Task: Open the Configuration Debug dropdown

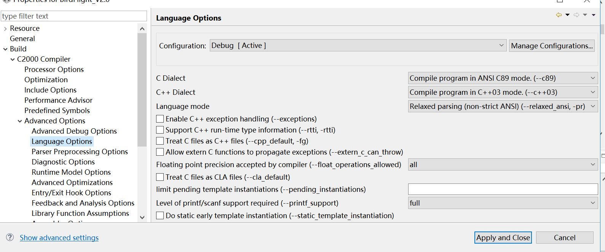Action: pos(358,46)
